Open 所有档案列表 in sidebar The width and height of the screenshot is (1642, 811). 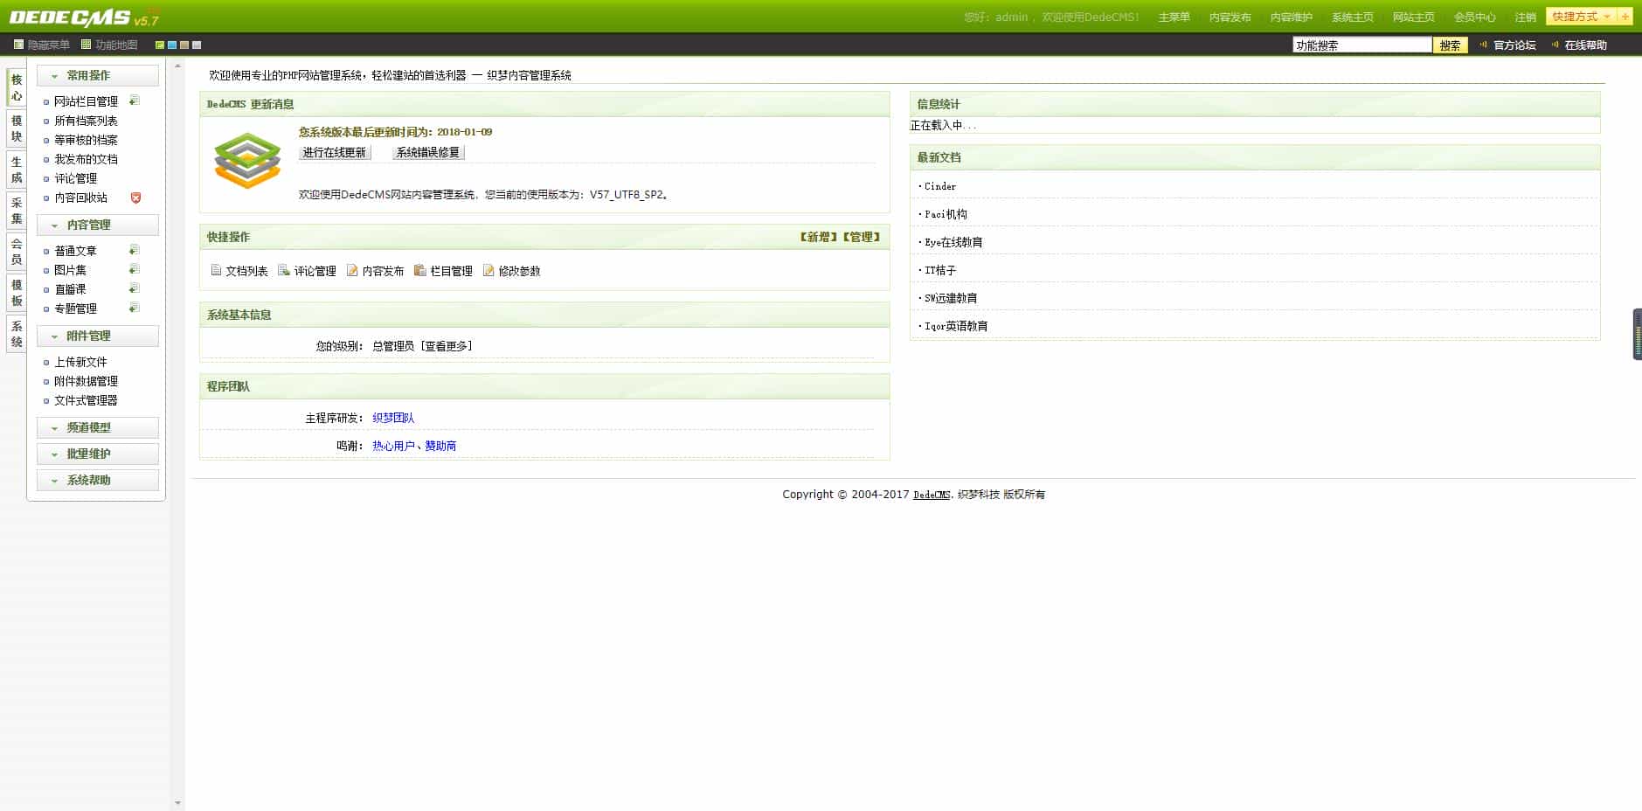[86, 121]
